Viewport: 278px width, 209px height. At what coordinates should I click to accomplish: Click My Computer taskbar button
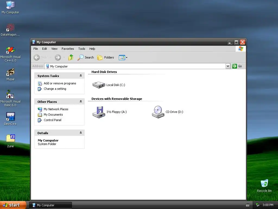point(50,205)
